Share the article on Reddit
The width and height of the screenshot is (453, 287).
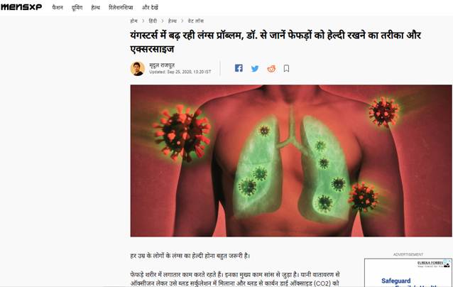pos(271,68)
